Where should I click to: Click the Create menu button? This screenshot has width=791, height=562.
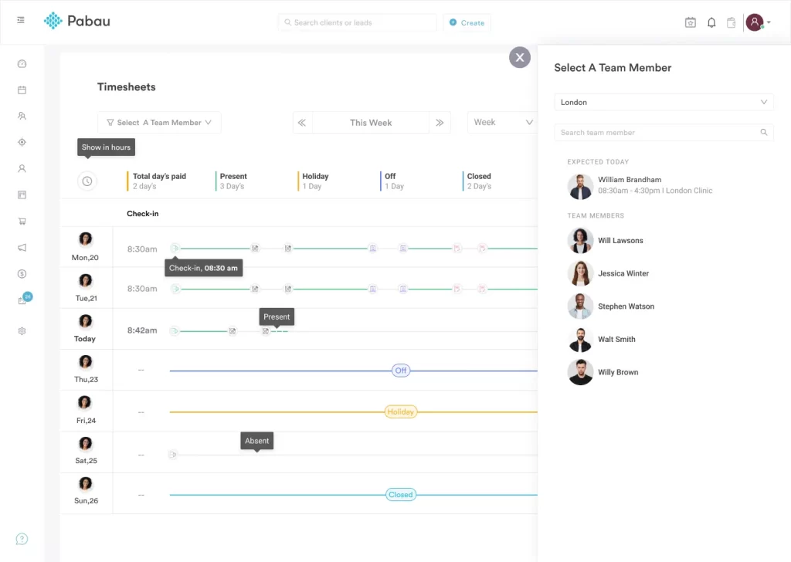pyautogui.click(x=467, y=22)
